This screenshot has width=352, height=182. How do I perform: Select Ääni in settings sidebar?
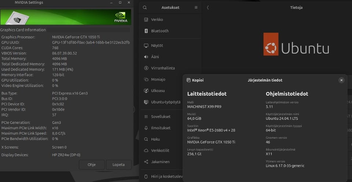click(x=170, y=57)
